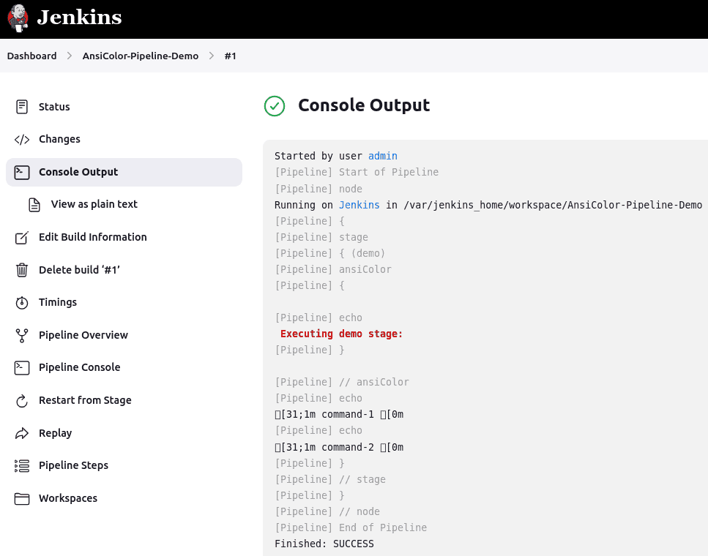708x556 pixels.
Task: Click the '[Pipeline] // ansiColor' line
Action: [x=342, y=382]
